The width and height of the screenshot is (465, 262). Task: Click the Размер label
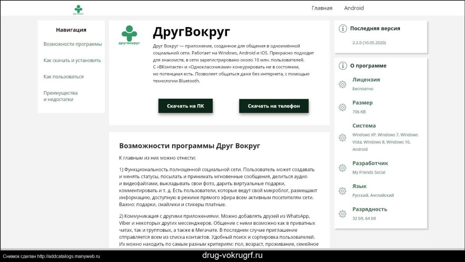(x=362, y=103)
